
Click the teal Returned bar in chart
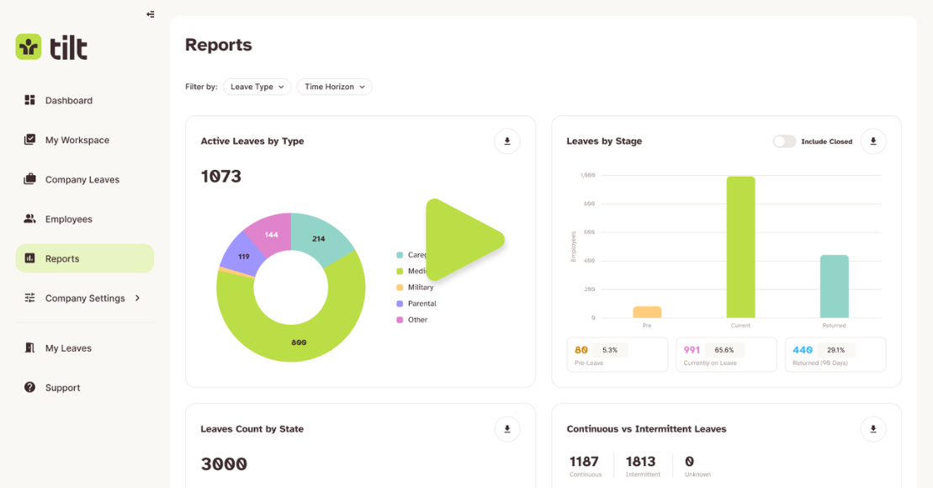click(x=835, y=286)
